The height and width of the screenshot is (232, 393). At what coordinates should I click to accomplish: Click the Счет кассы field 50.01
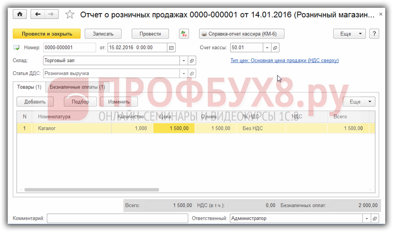coord(247,48)
